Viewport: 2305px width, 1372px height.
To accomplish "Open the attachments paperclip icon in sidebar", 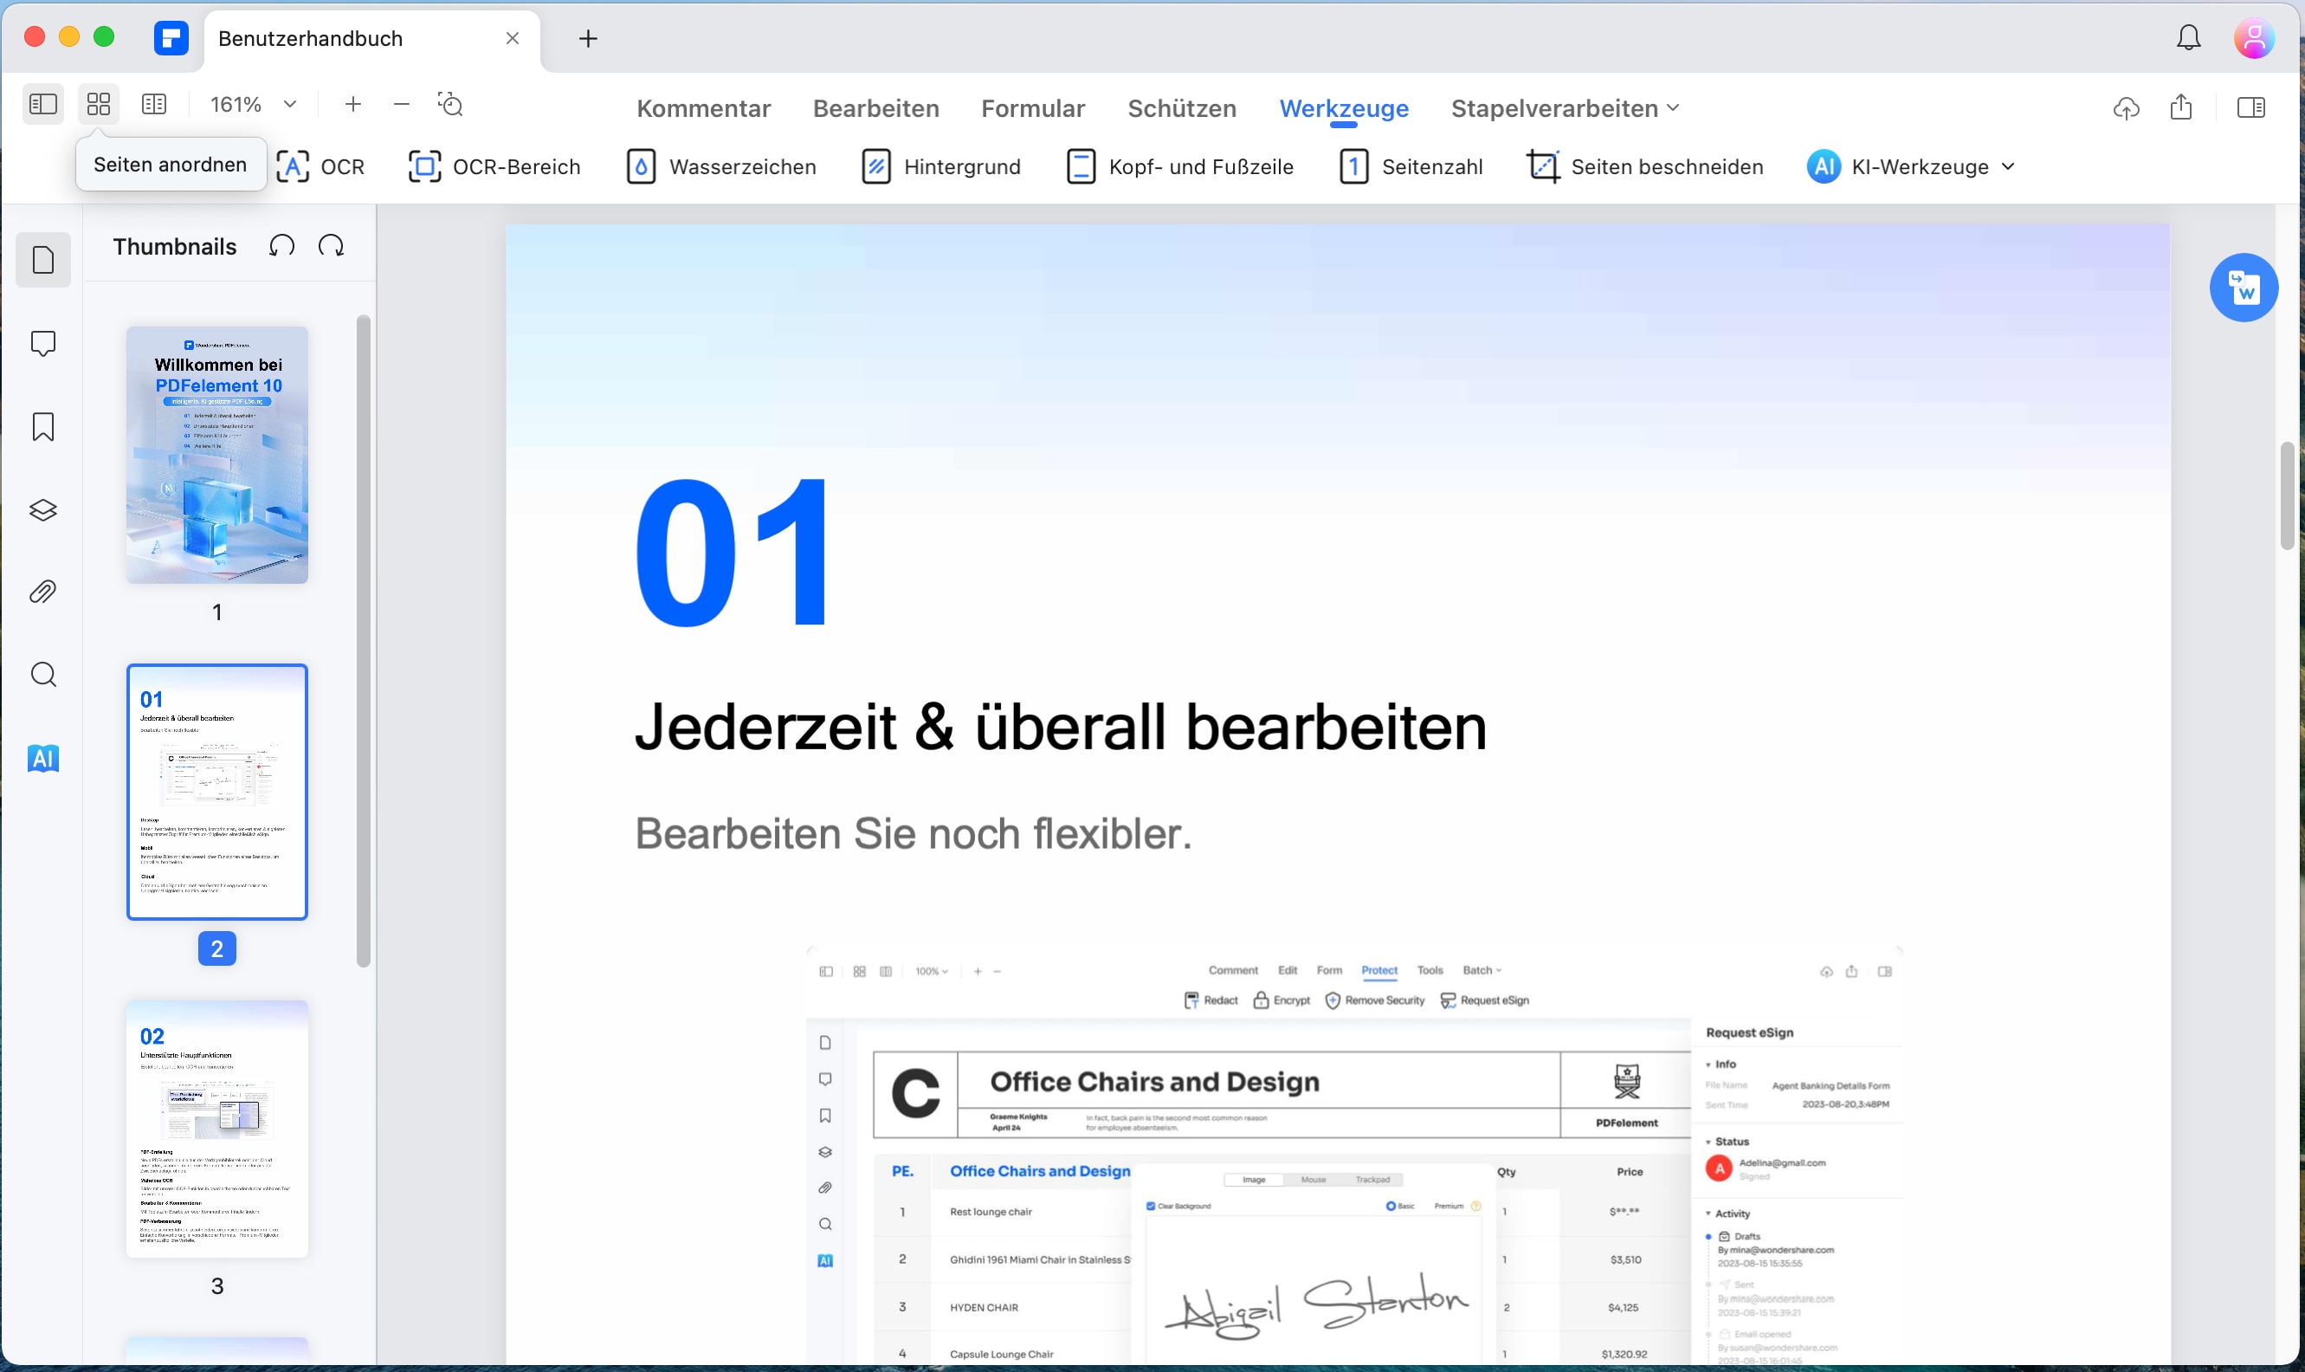I will pyautogui.click(x=42, y=592).
